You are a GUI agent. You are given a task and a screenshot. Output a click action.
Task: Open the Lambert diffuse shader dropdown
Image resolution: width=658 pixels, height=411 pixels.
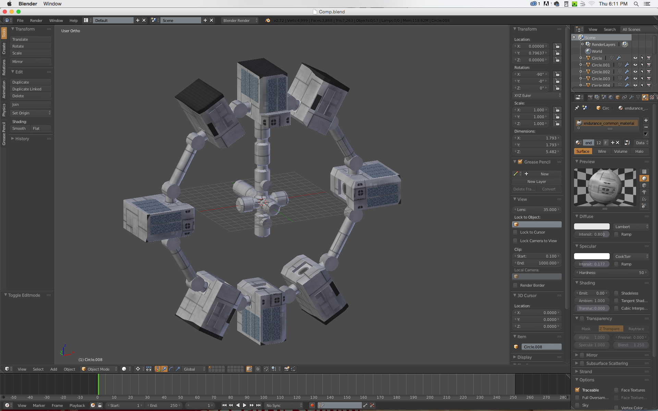click(x=631, y=227)
